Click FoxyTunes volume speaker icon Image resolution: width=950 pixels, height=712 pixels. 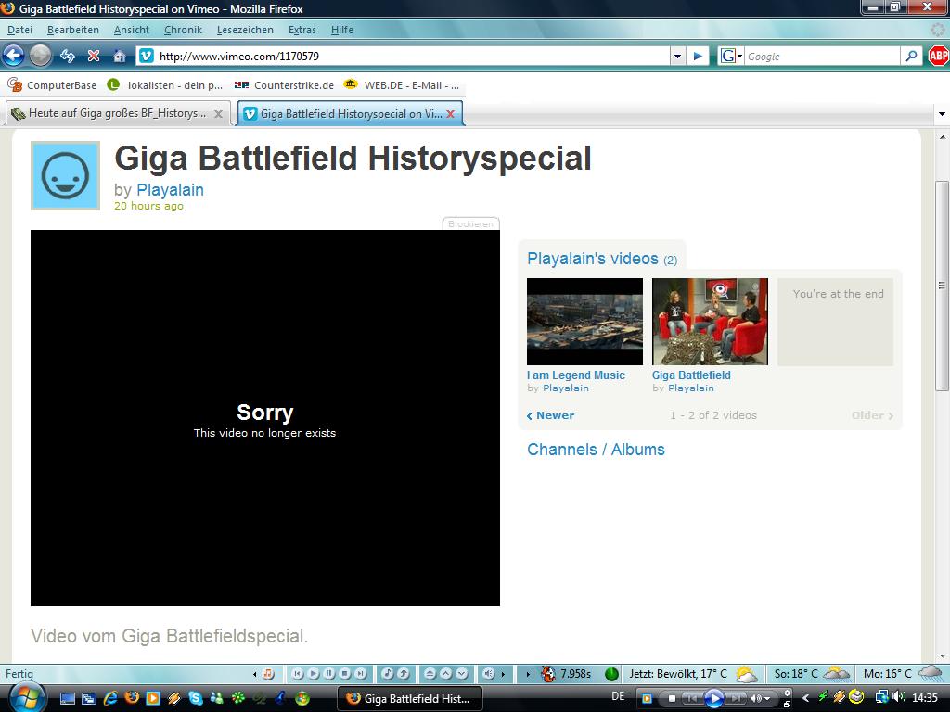tap(488, 674)
